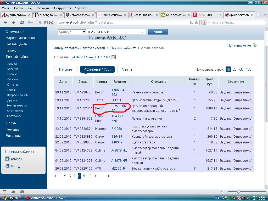The image size is (268, 201).
Task: Open the Файл menu
Action: pyautogui.click(x=5, y=8)
